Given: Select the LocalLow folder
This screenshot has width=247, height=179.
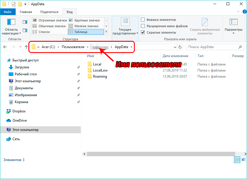Looking at the screenshot, I should click(x=98, y=70).
